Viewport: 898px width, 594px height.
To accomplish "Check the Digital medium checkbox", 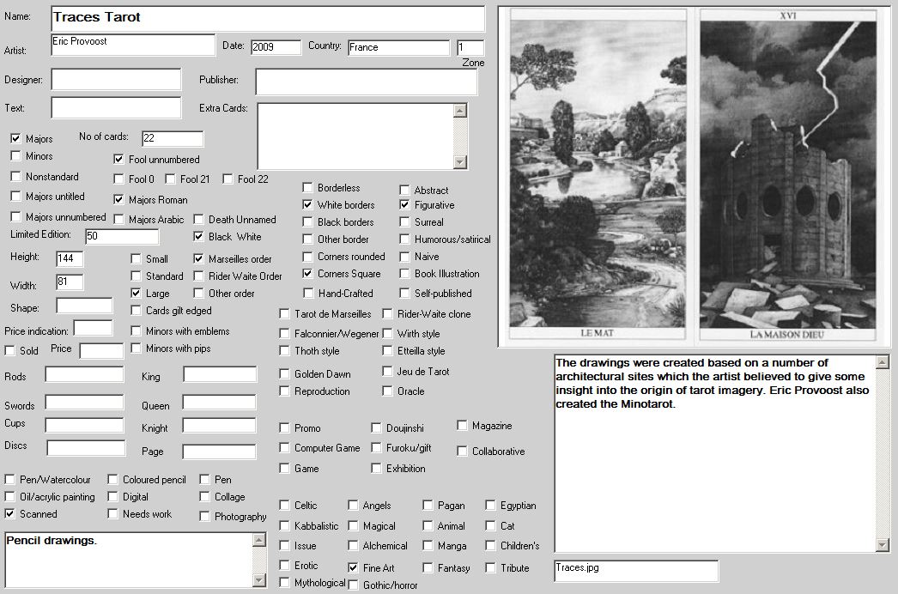I will tap(112, 497).
